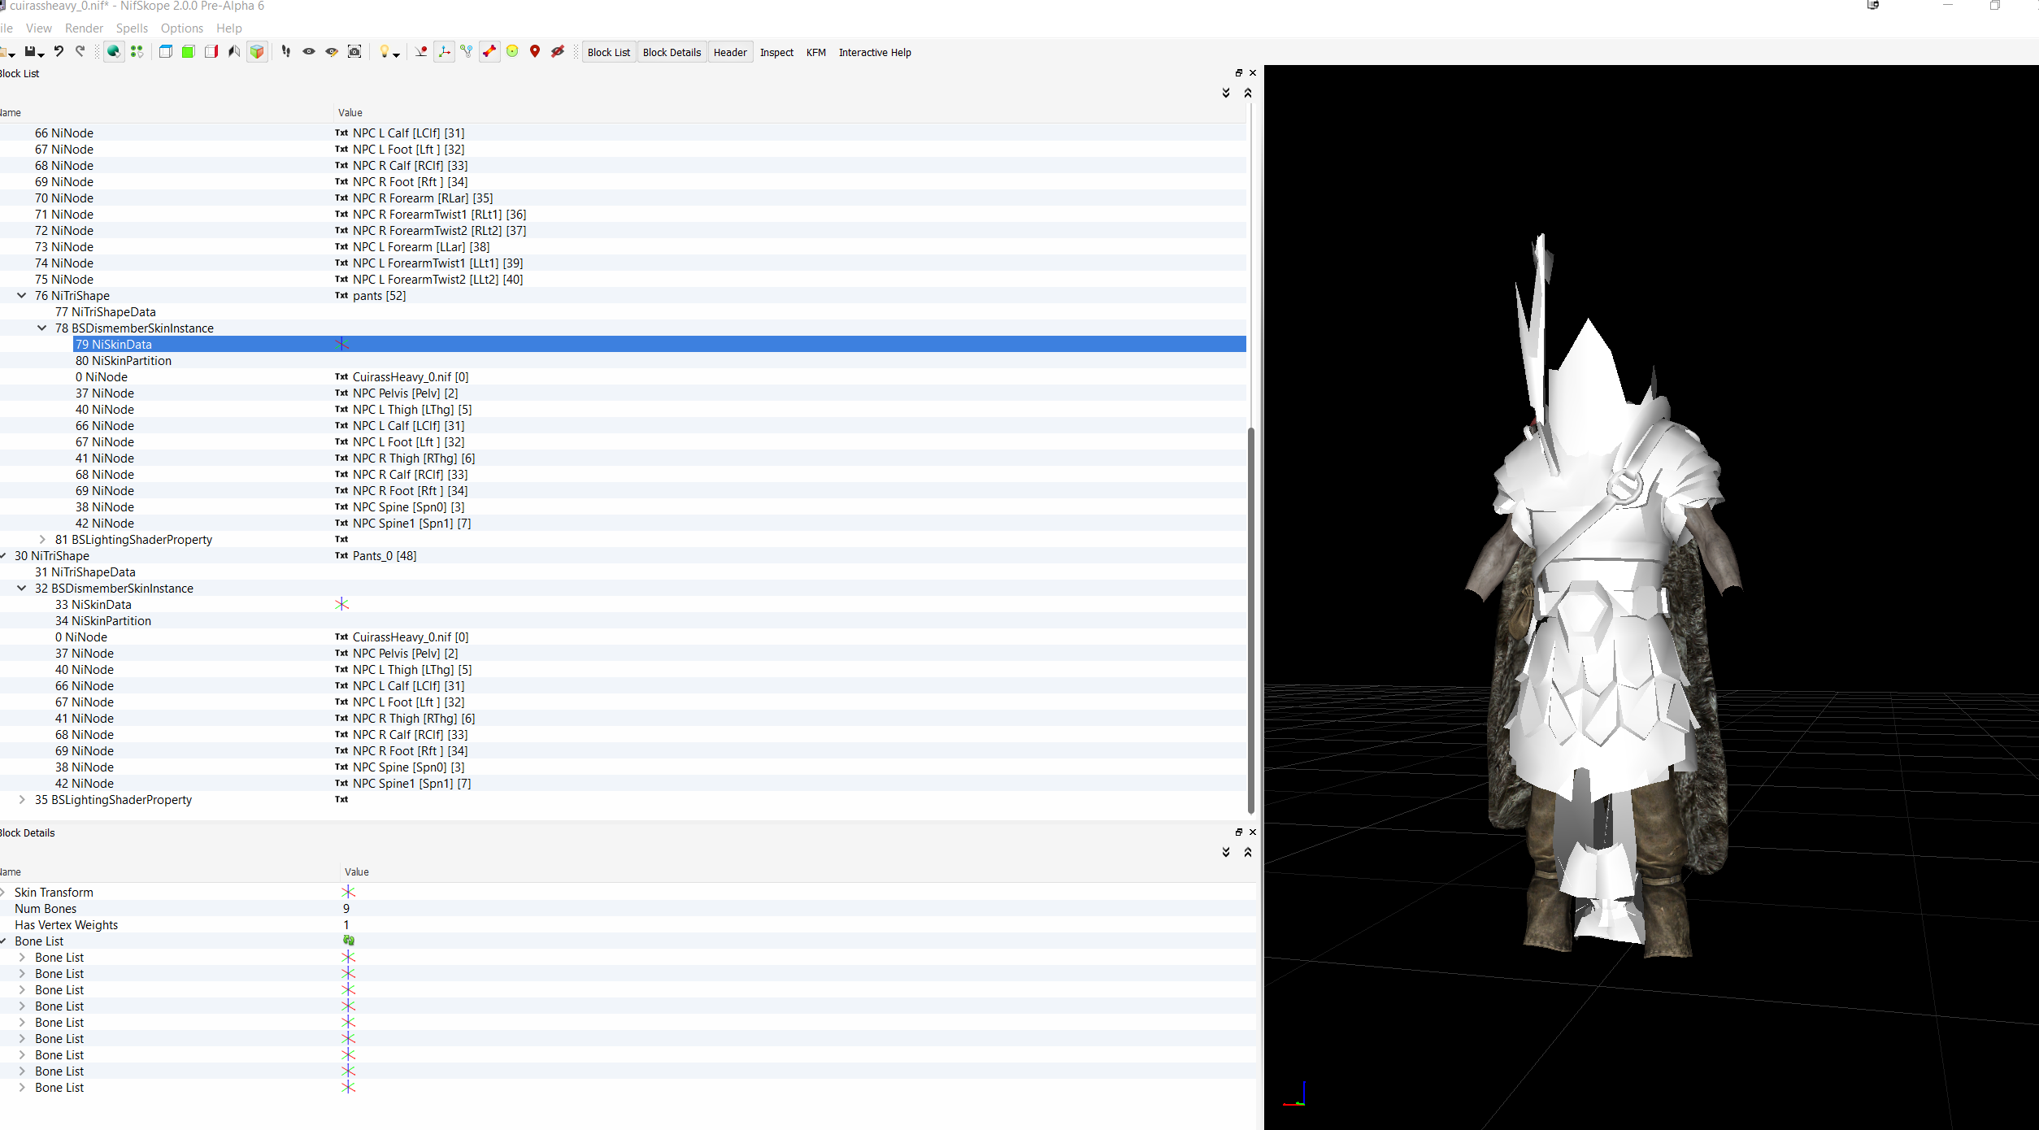Screen dimensions: 2039x1130
Task: Click the walk mode footprints icon
Action: [x=286, y=52]
